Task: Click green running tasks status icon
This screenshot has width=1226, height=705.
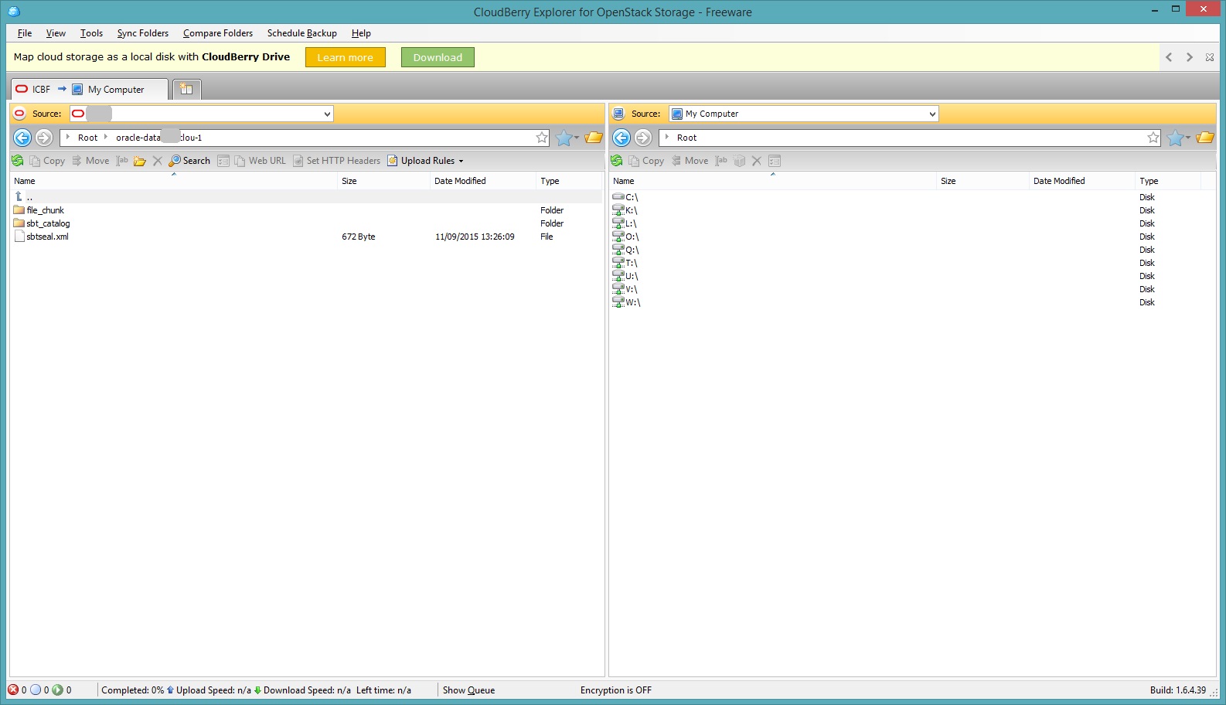Action: click(x=57, y=690)
